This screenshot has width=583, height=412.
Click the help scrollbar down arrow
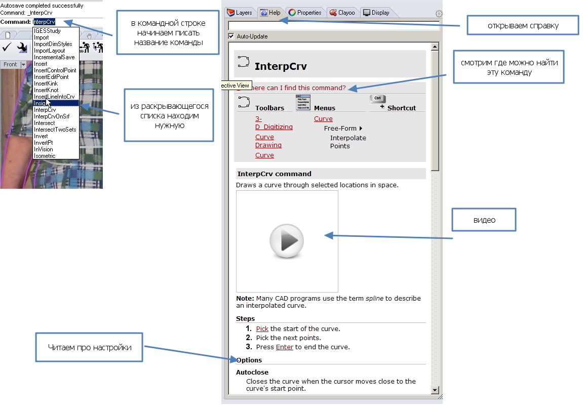(x=435, y=390)
